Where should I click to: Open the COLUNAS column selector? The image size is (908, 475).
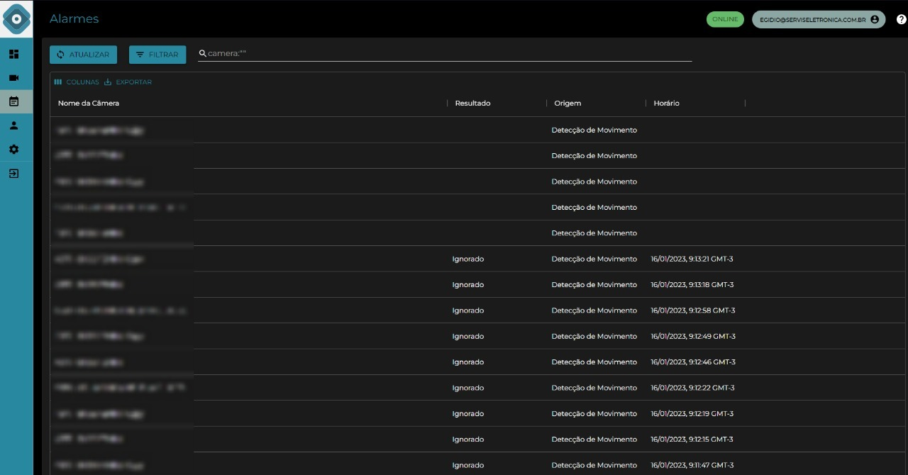[77, 82]
